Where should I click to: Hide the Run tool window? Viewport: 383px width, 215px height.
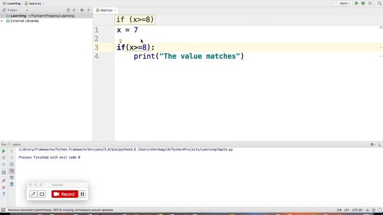coord(379,145)
